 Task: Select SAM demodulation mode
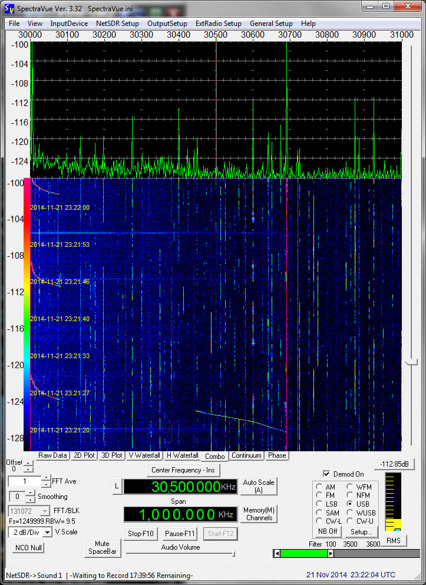[x=319, y=513]
